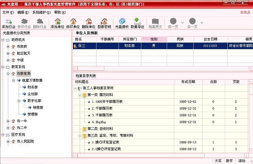Click the archive list scroll-down arrow
This screenshot has height=164, width=253.
click(251, 151)
